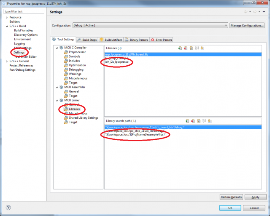Add a new Library search path (-L)
270x216 pixels.
(x=187, y=121)
